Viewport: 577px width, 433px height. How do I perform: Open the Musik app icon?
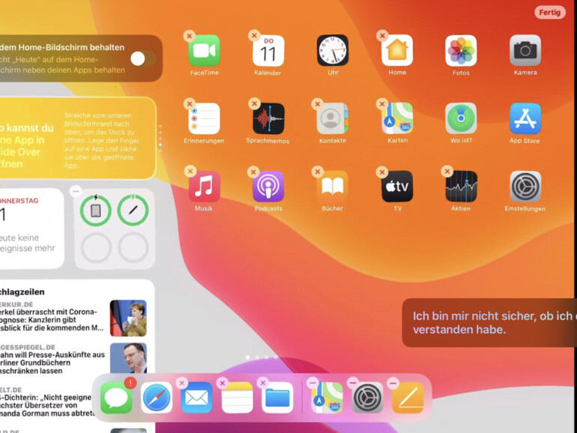click(x=205, y=187)
